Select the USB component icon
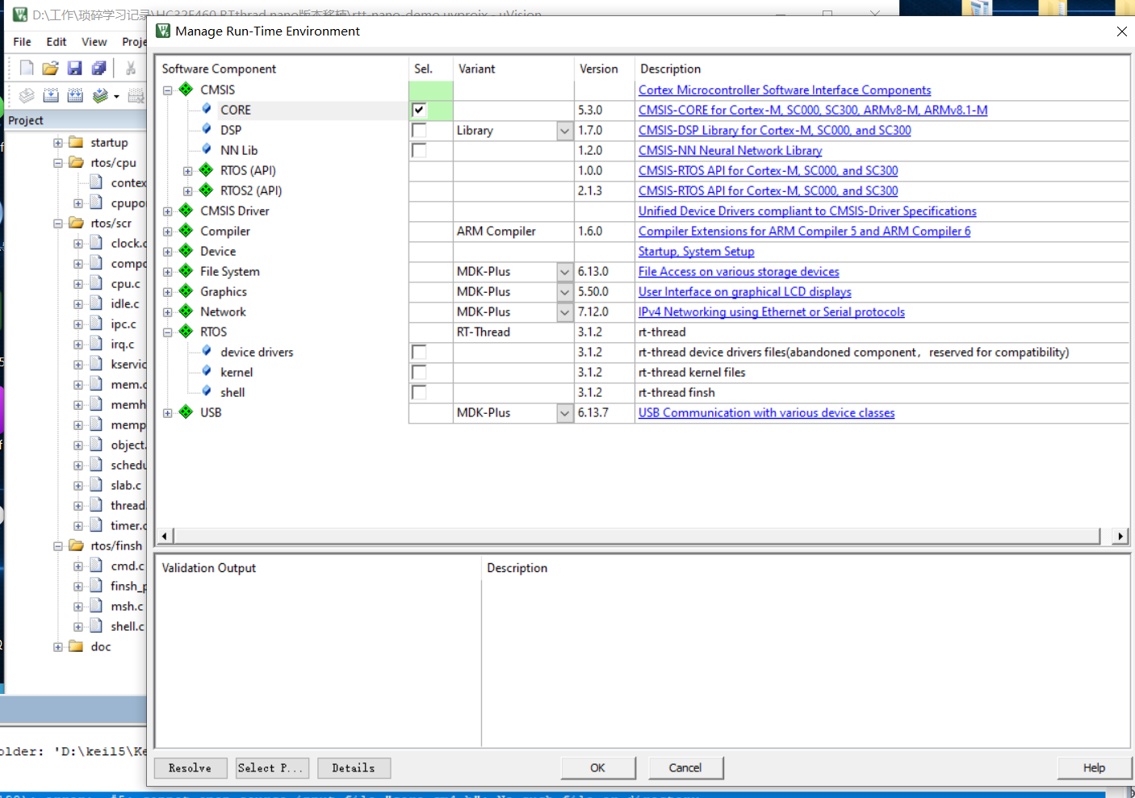This screenshot has height=798, width=1135. 186,412
